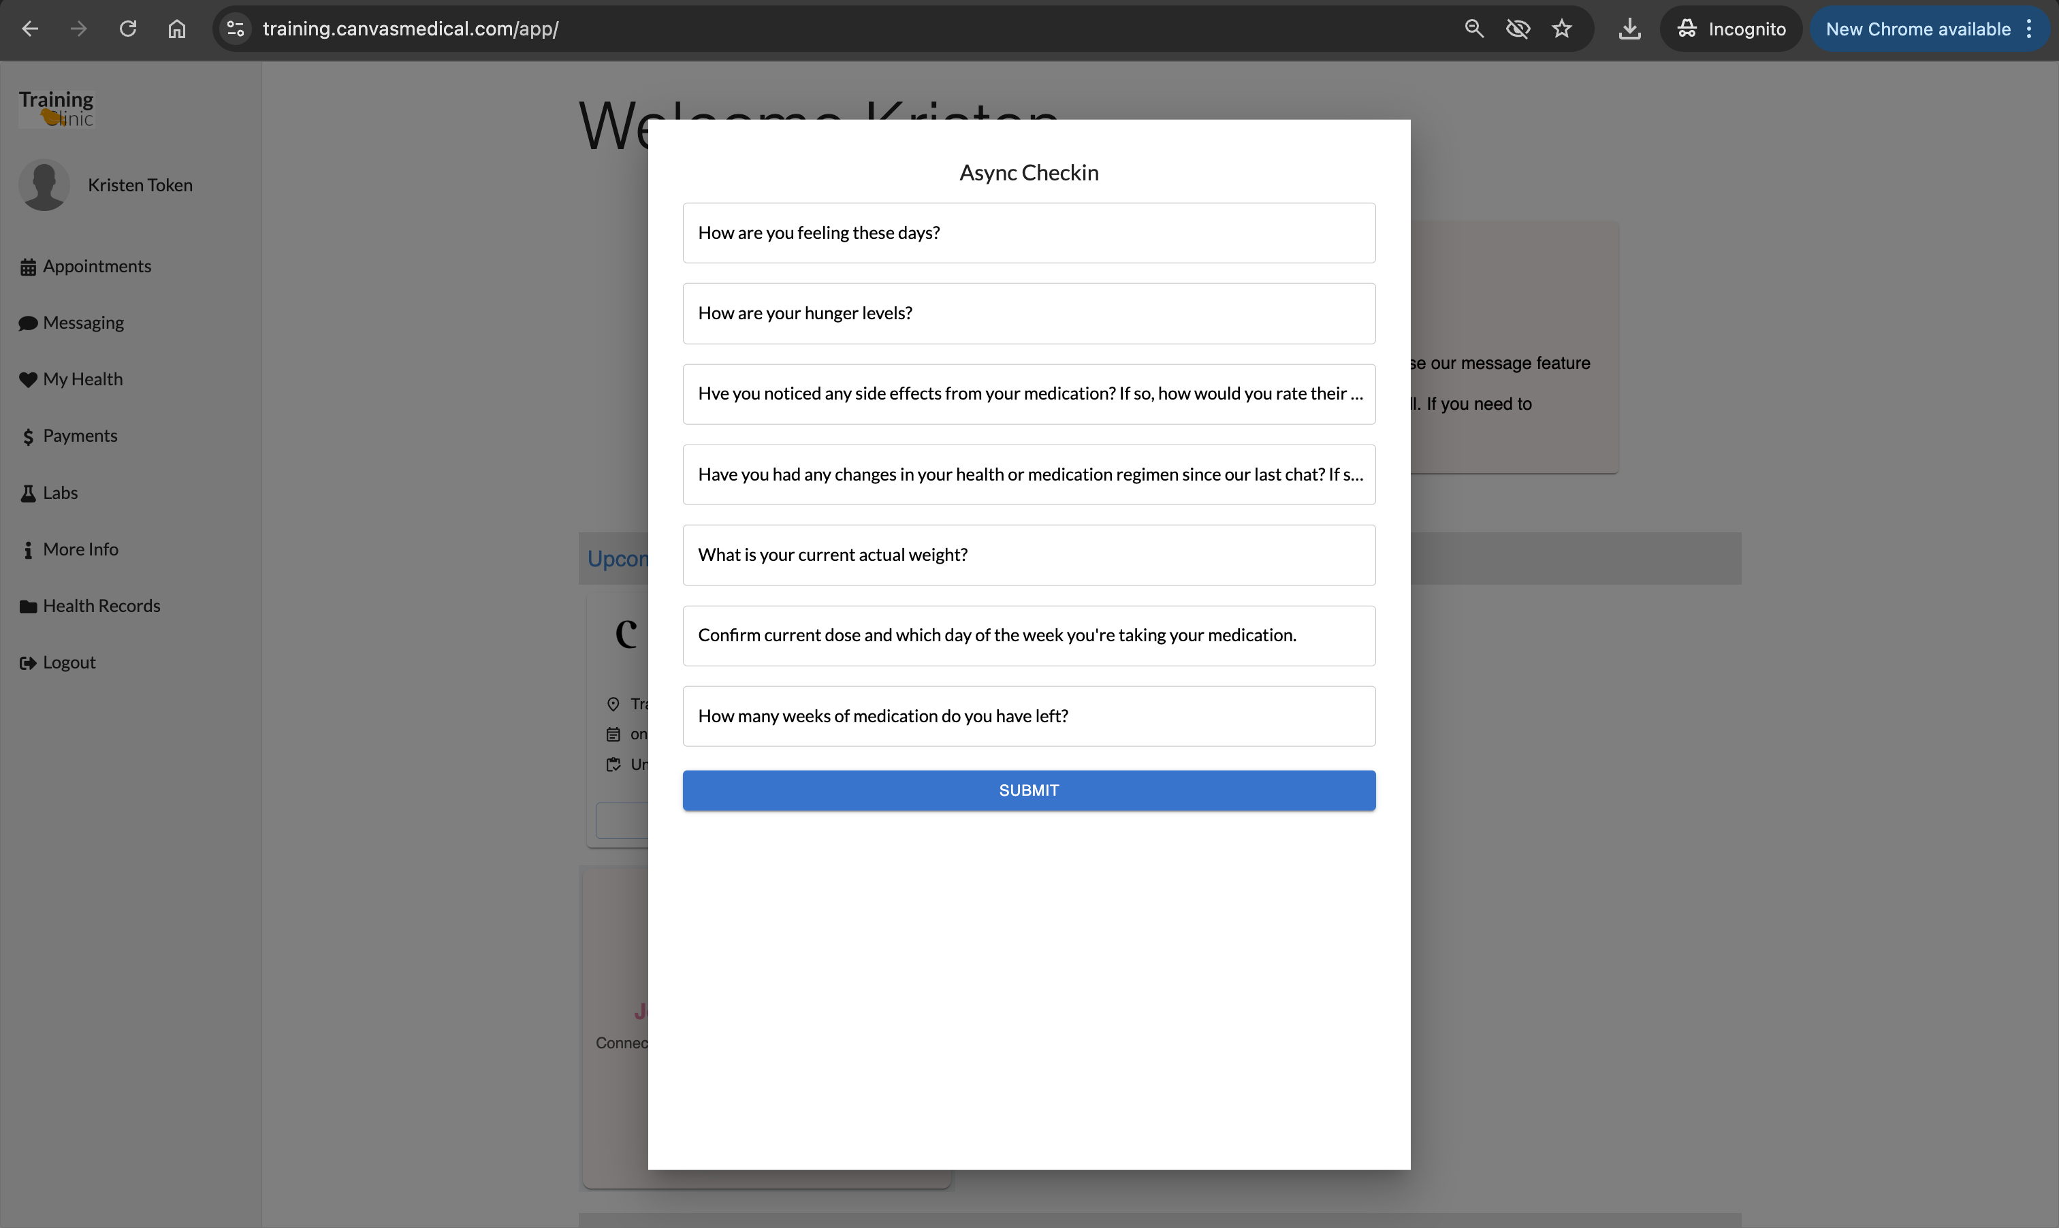This screenshot has height=1228, width=2059.
Task: Click the Logout exit icon
Action: pyautogui.click(x=29, y=662)
